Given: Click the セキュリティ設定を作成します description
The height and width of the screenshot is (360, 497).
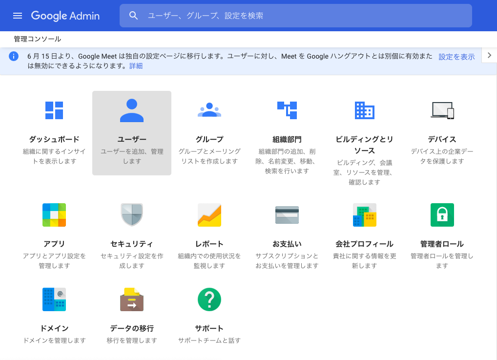Looking at the screenshot, I should 132,261.
